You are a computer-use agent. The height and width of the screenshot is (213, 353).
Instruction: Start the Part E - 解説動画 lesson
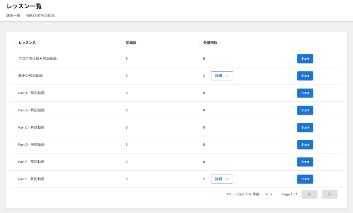[x=305, y=162]
